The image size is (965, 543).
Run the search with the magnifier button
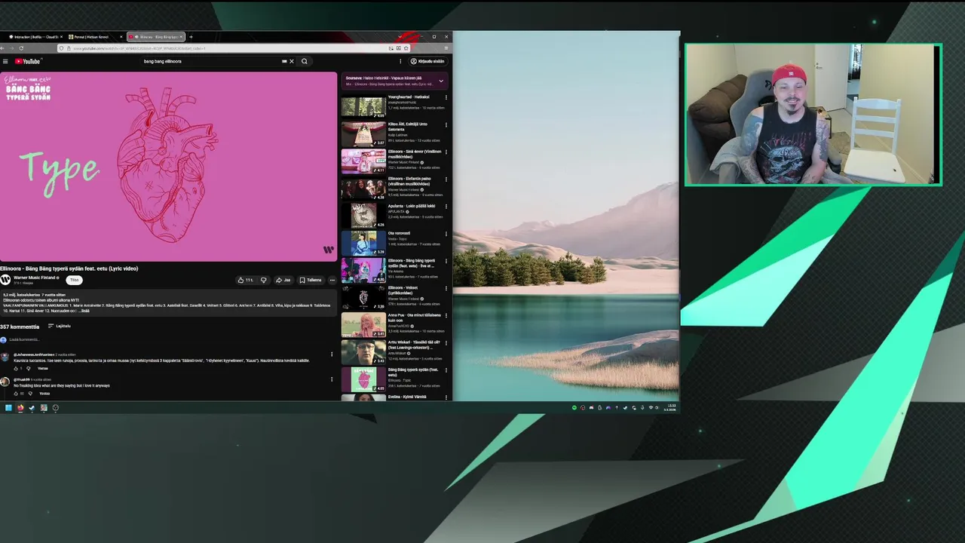click(x=305, y=61)
